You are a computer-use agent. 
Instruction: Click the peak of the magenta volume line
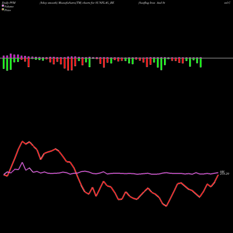22,163
